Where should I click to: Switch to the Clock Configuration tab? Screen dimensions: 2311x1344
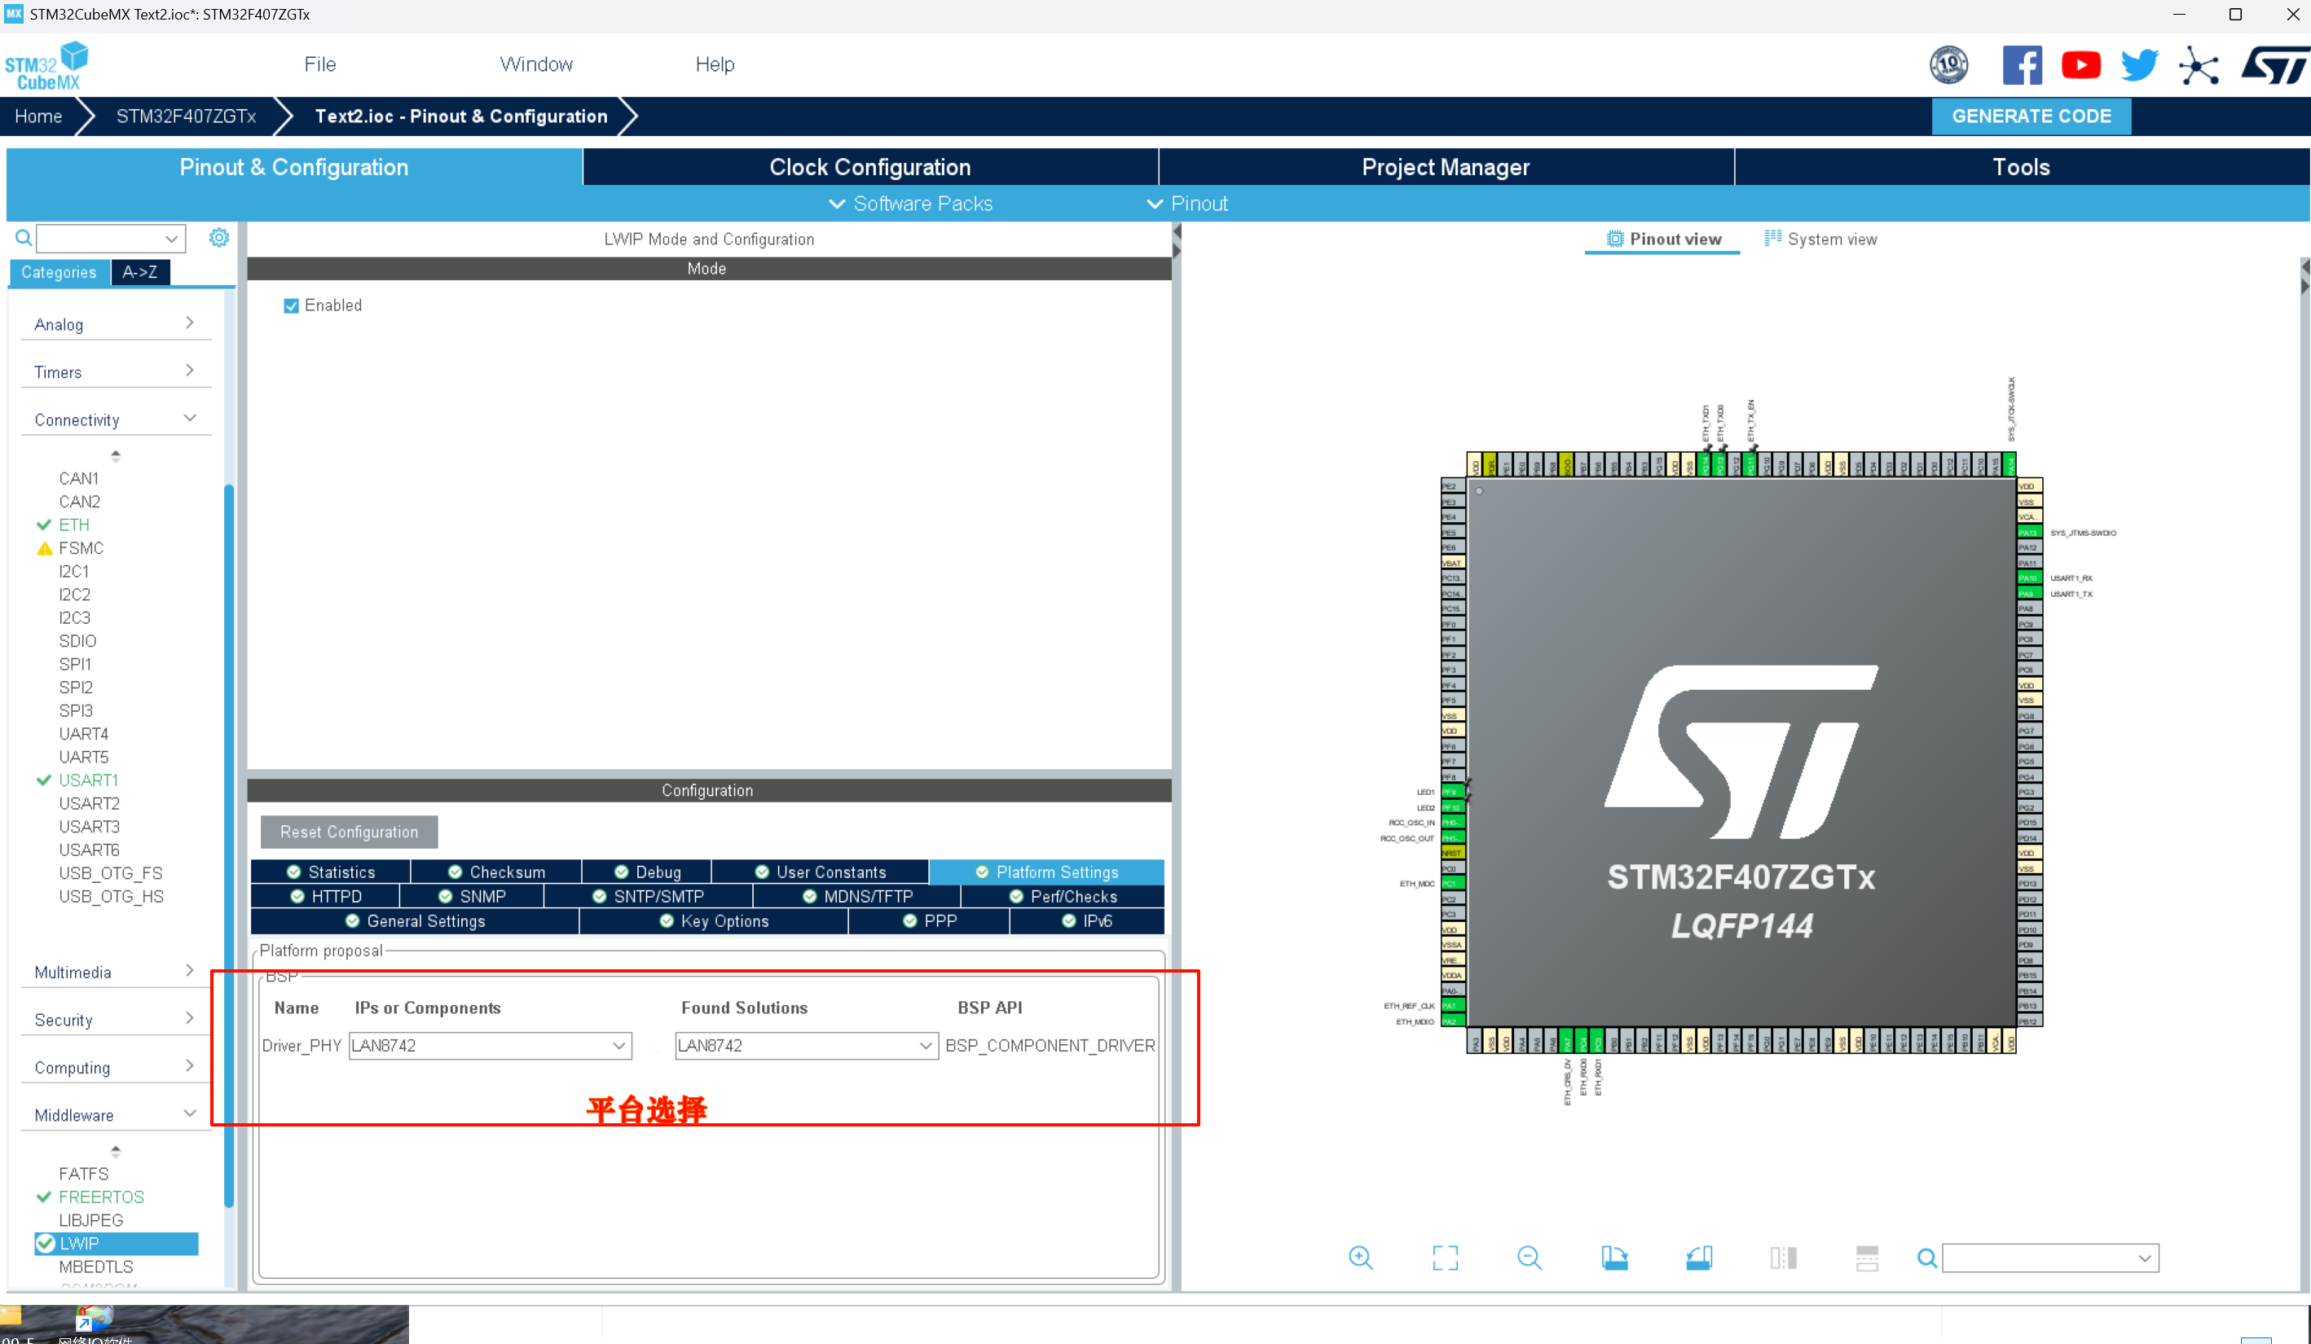(x=869, y=166)
